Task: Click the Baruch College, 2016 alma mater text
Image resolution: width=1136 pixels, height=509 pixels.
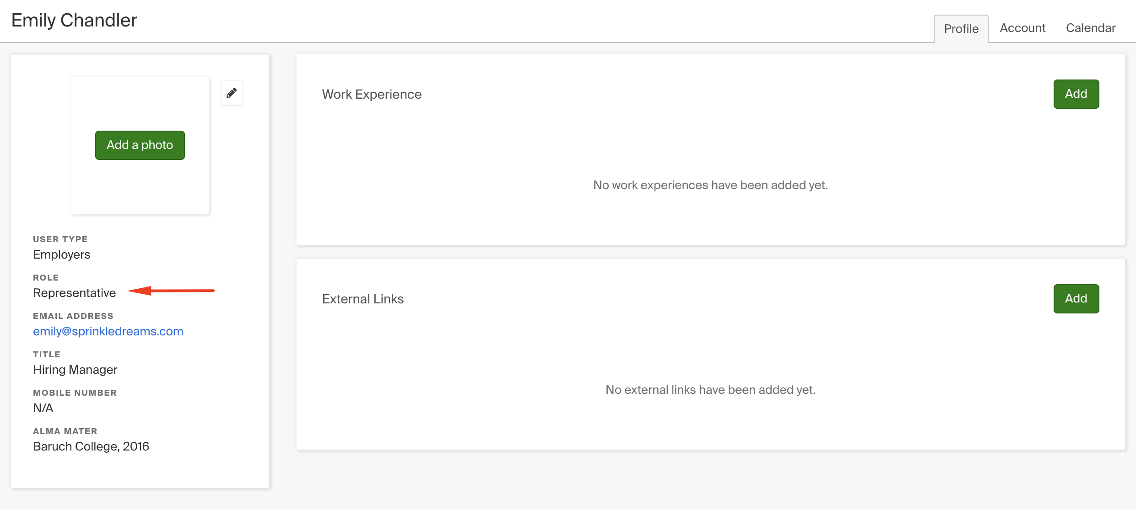Action: coord(91,446)
